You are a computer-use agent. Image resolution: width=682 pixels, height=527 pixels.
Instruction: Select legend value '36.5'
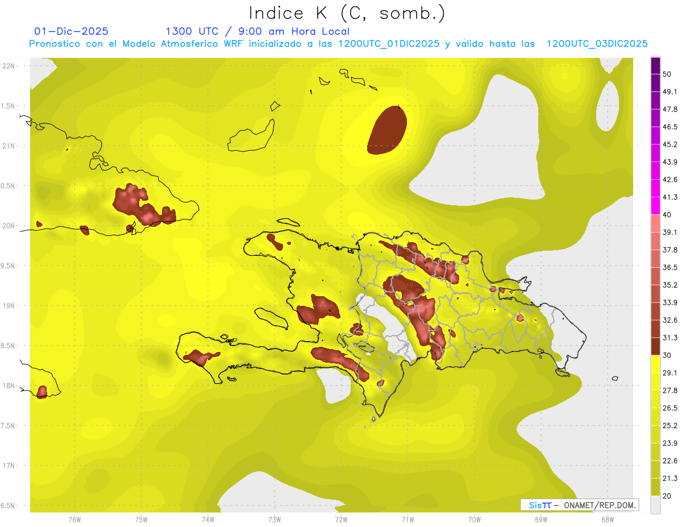click(669, 267)
